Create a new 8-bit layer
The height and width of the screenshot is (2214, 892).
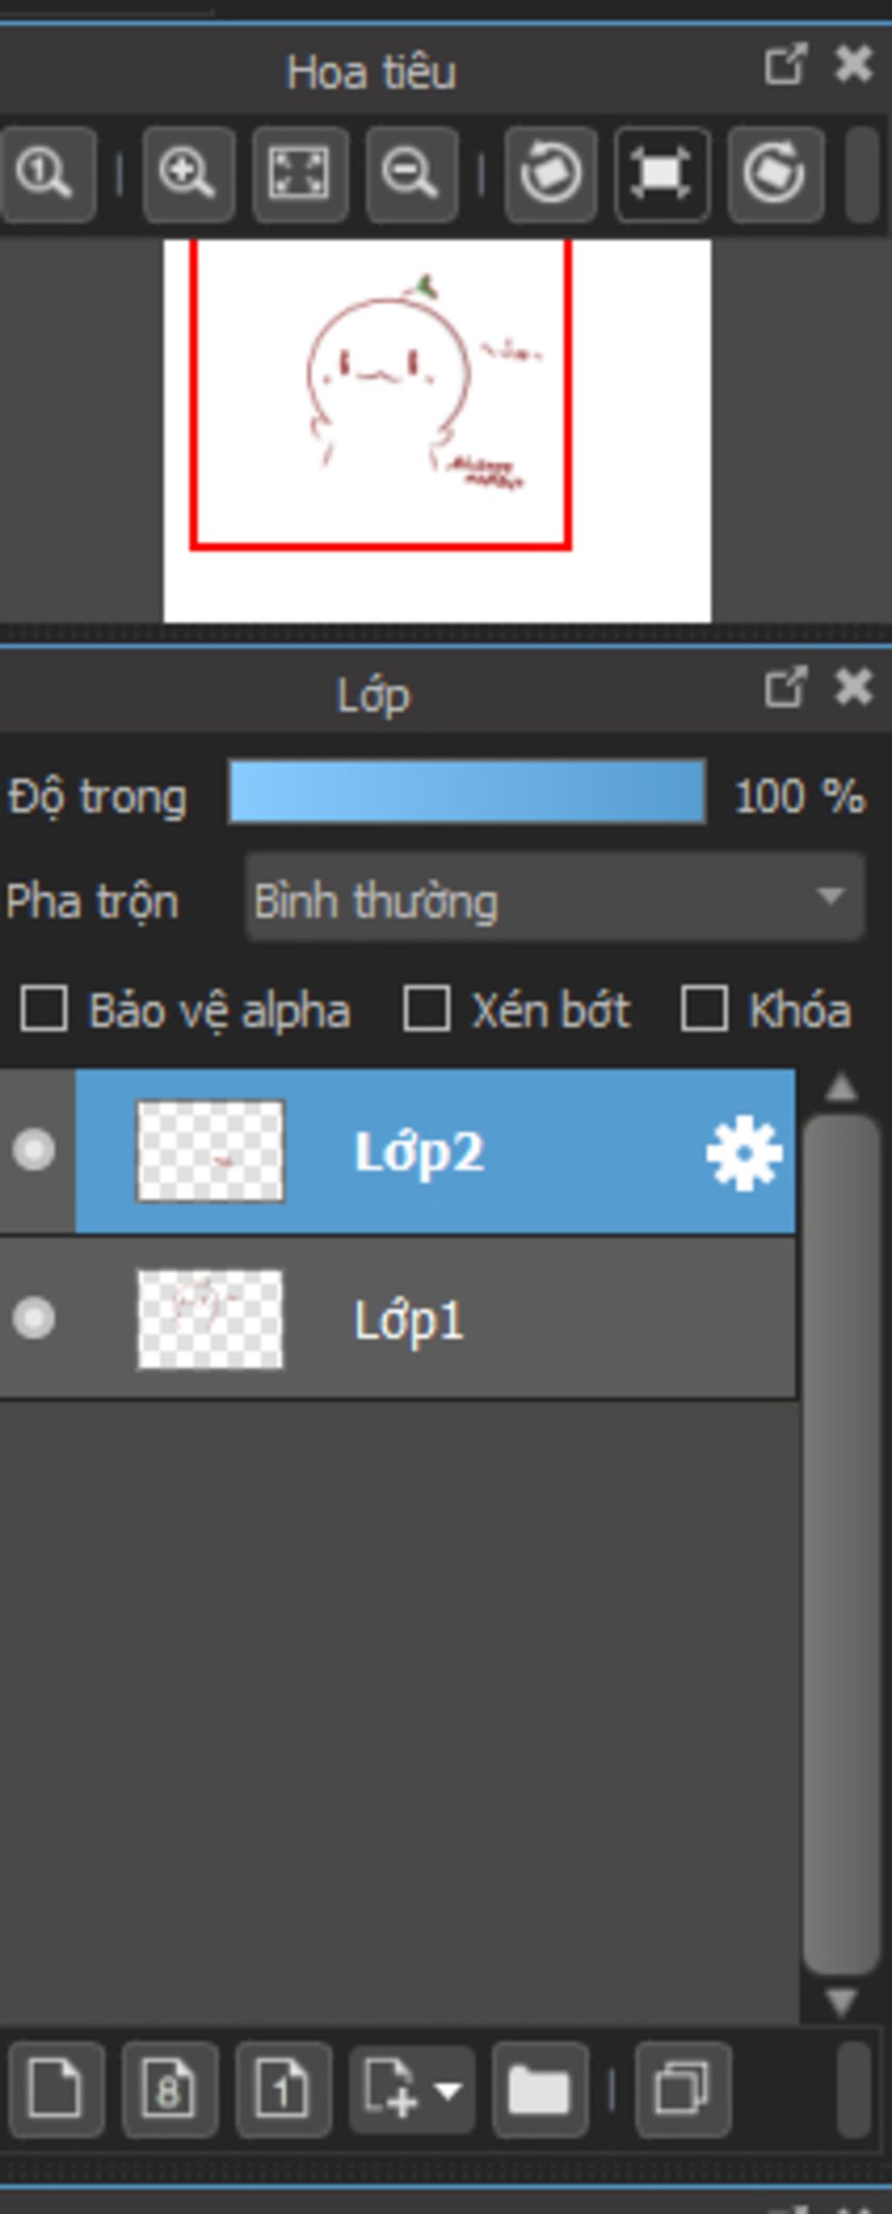169,2089
